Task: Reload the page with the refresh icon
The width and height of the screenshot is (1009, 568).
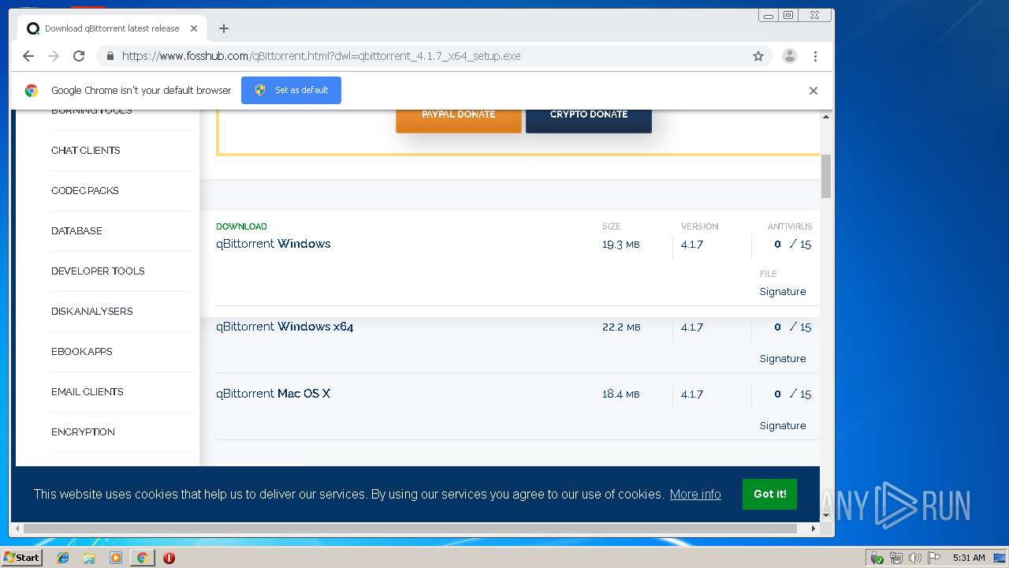Action: 79,56
